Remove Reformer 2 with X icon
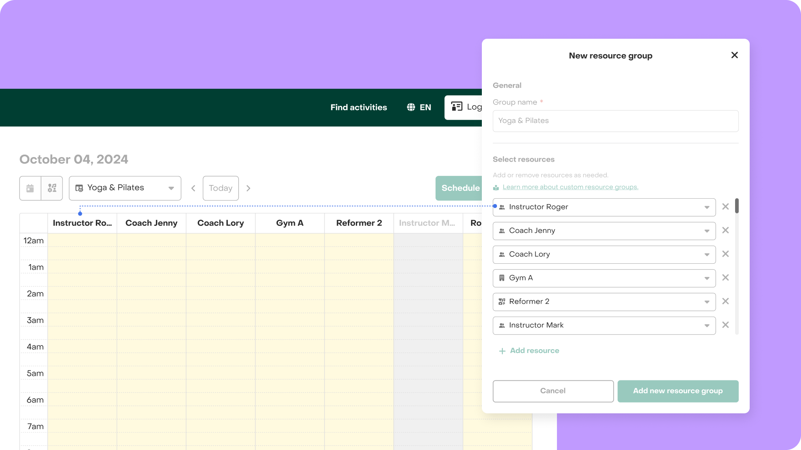The width and height of the screenshot is (801, 450). pyautogui.click(x=725, y=301)
